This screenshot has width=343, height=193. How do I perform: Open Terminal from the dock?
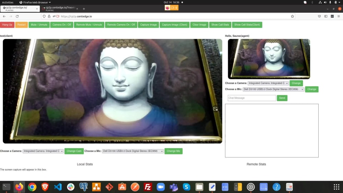(x=6, y=187)
